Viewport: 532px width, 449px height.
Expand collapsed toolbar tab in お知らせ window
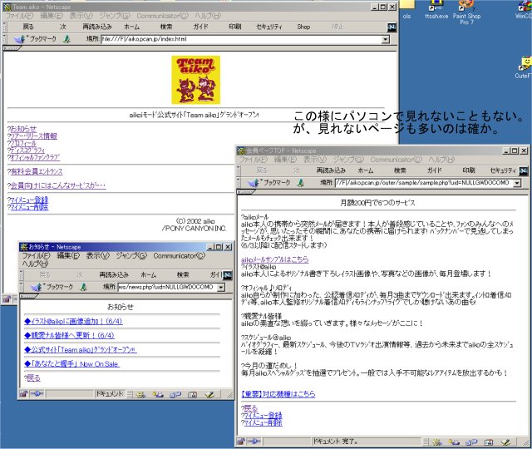29,296
